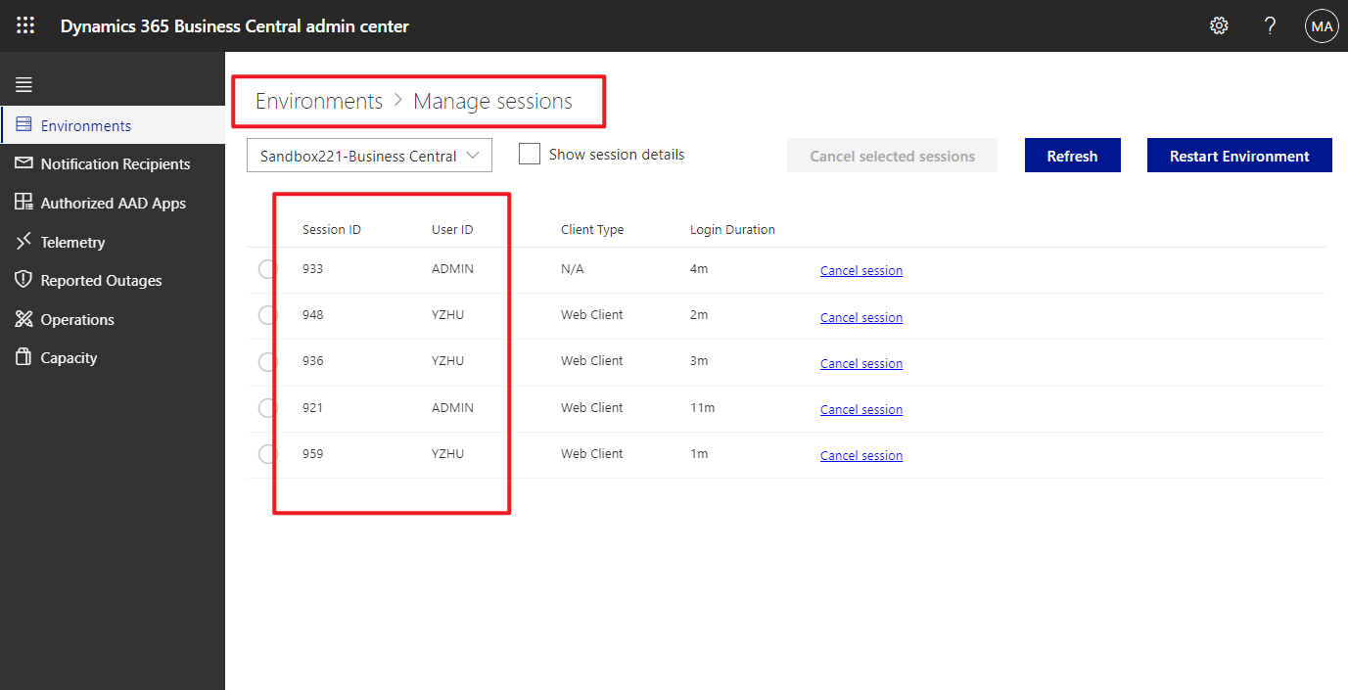This screenshot has height=690, width=1348.
Task: Open the Telemetry section icon in sidebar
Action: coord(23,242)
